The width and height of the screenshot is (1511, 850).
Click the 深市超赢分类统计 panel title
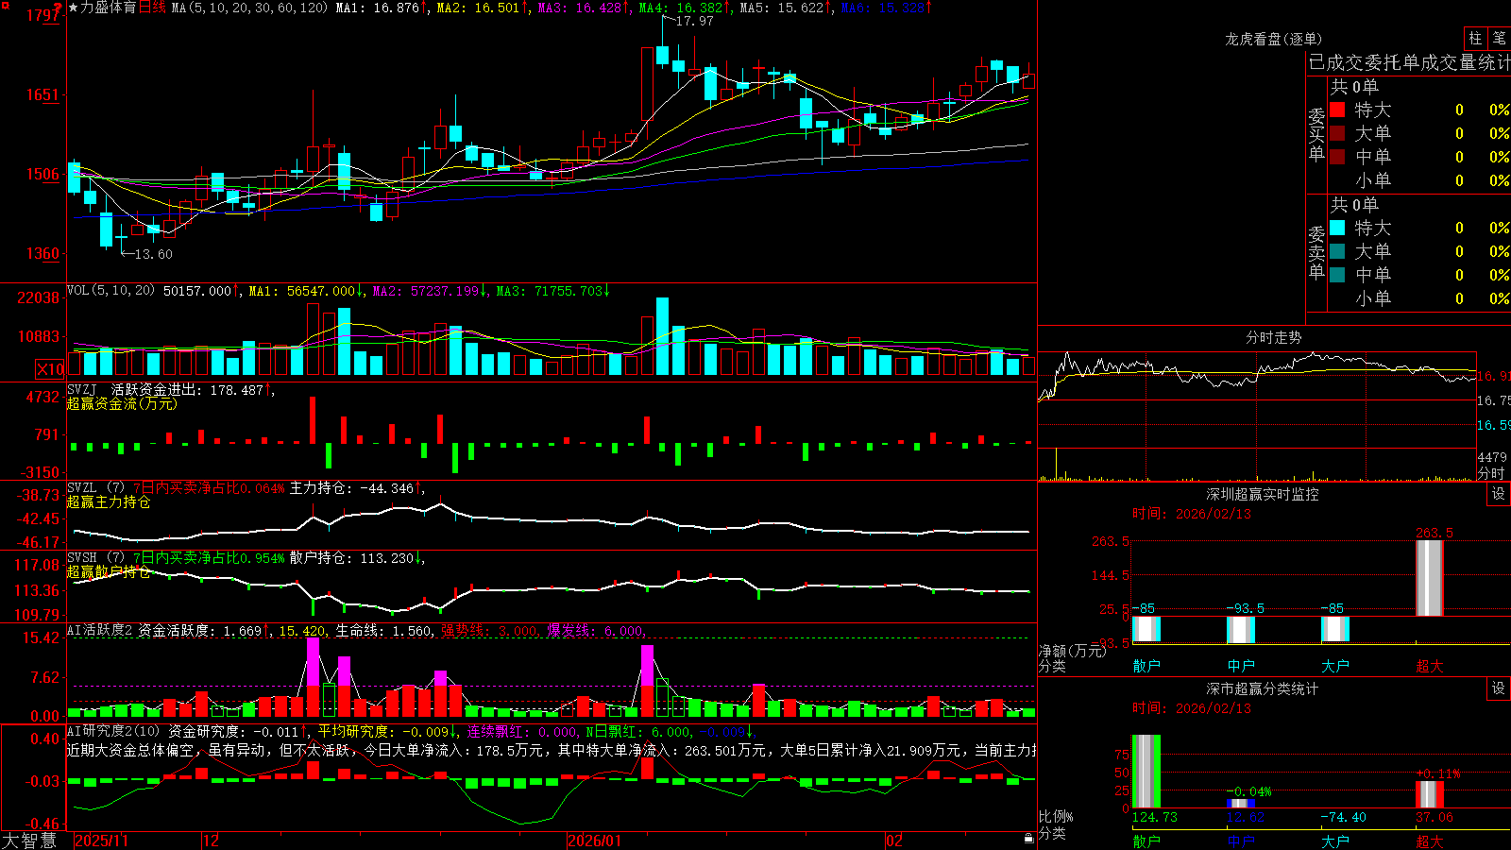1263,688
